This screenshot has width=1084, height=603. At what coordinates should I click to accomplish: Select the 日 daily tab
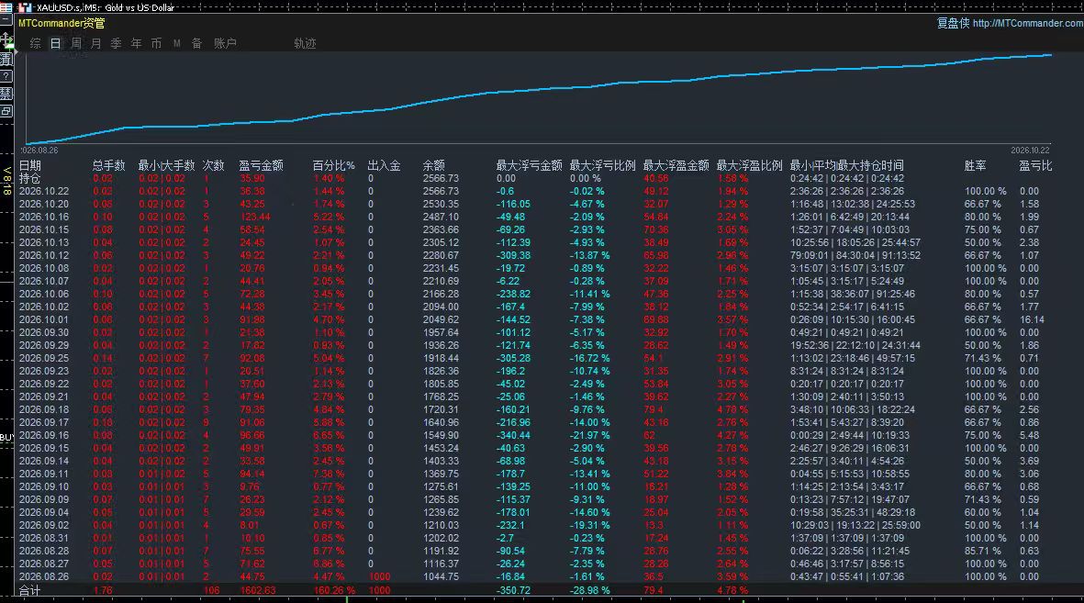tap(55, 43)
